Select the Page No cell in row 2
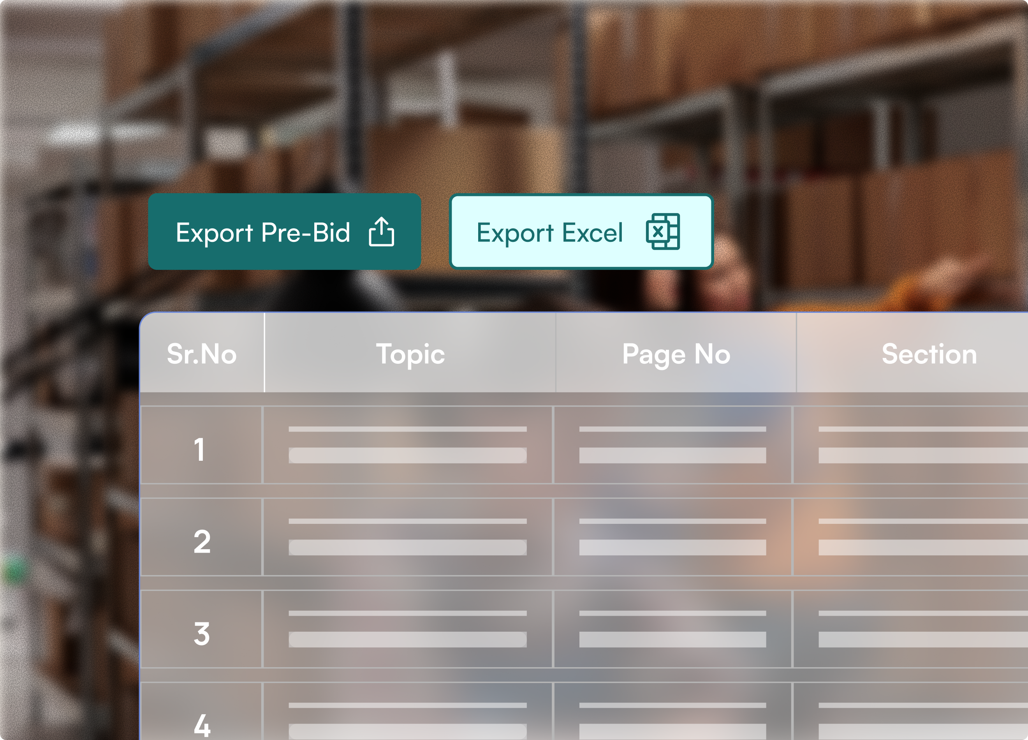This screenshot has height=740, width=1028. tap(672, 537)
